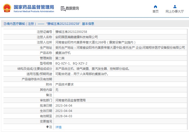Select approval date 2023-04-04 in 批准日期 row
This screenshot has width=189, height=132.
tap(64, 106)
